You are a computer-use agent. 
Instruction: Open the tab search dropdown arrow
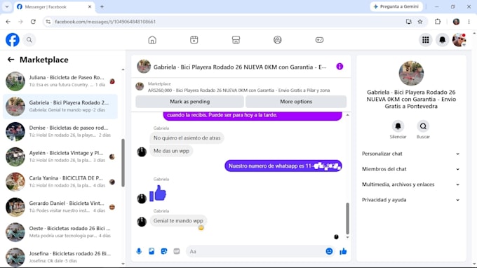[x=7, y=7]
